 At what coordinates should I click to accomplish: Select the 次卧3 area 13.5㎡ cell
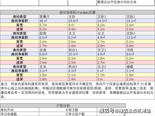[x=140, y=37]
